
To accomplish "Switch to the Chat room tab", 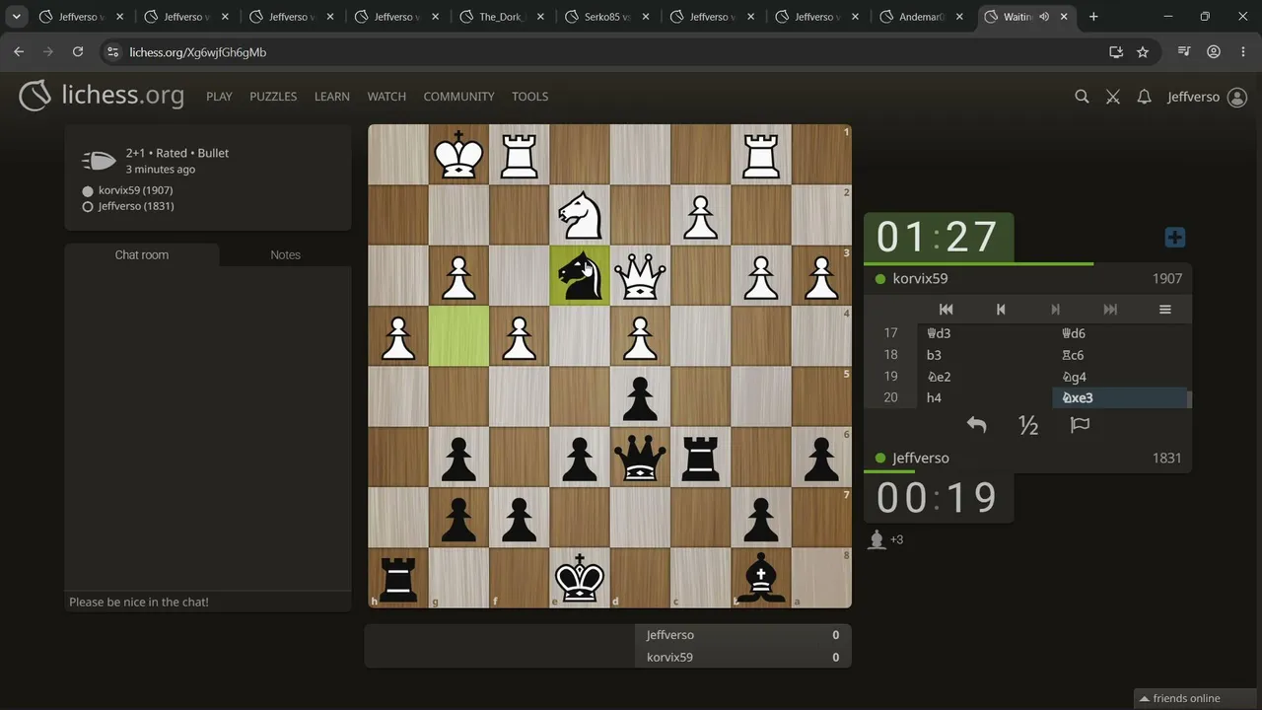I will pyautogui.click(x=142, y=254).
